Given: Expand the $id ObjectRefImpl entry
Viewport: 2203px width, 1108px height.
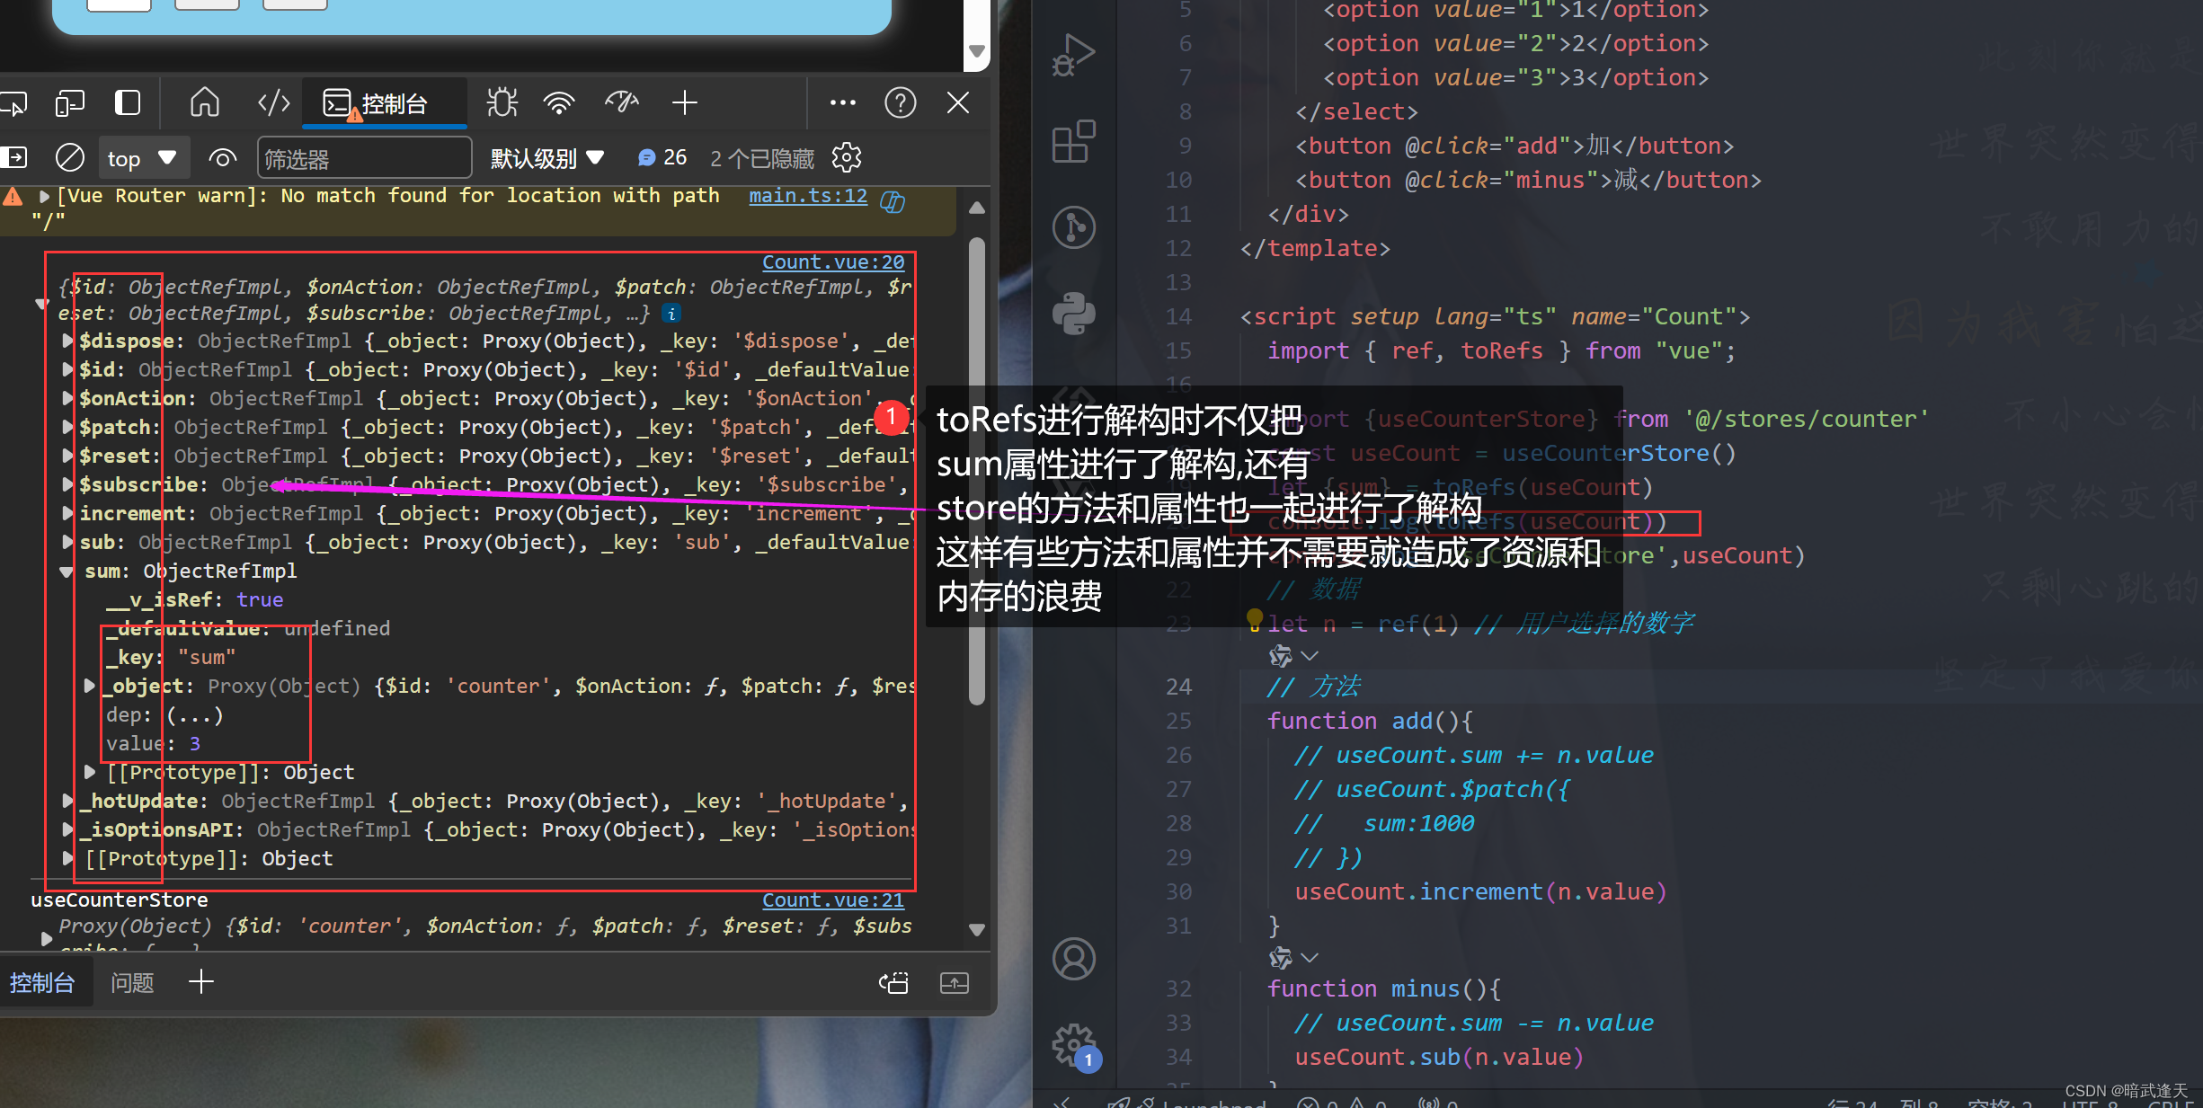Looking at the screenshot, I should [67, 370].
